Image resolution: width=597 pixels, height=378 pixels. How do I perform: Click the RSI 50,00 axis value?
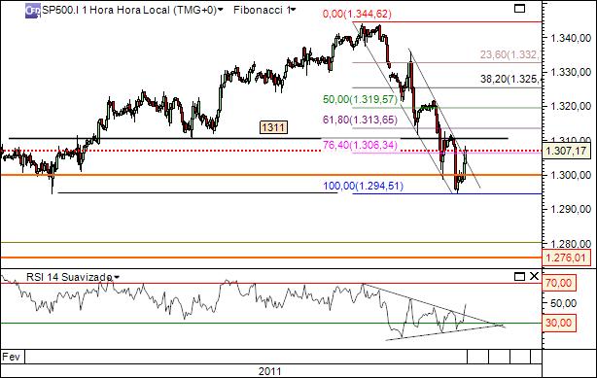(564, 303)
